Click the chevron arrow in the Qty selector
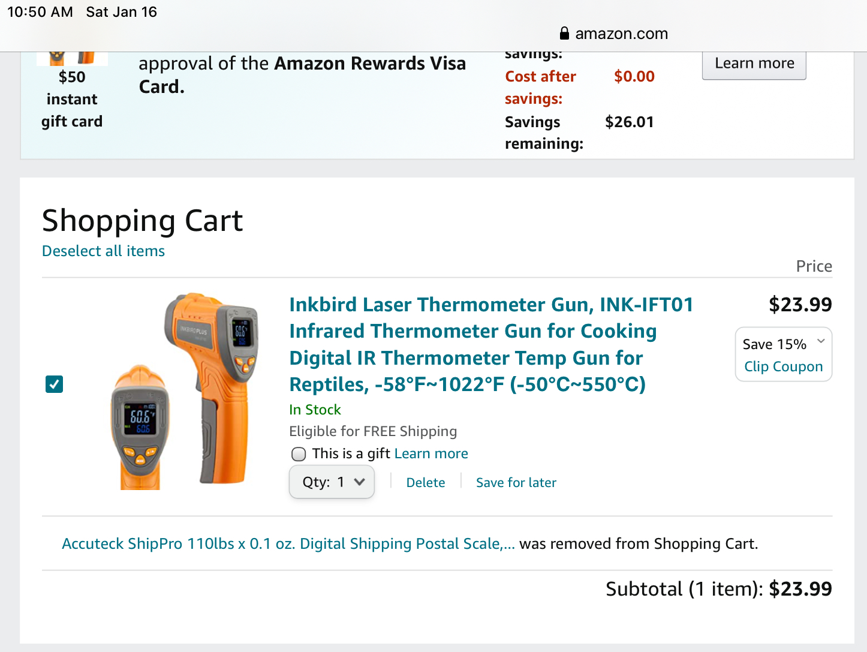867x652 pixels. click(x=360, y=482)
